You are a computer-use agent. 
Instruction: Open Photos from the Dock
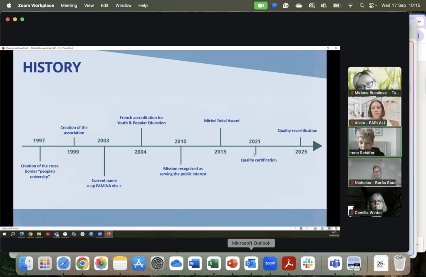(x=101, y=263)
